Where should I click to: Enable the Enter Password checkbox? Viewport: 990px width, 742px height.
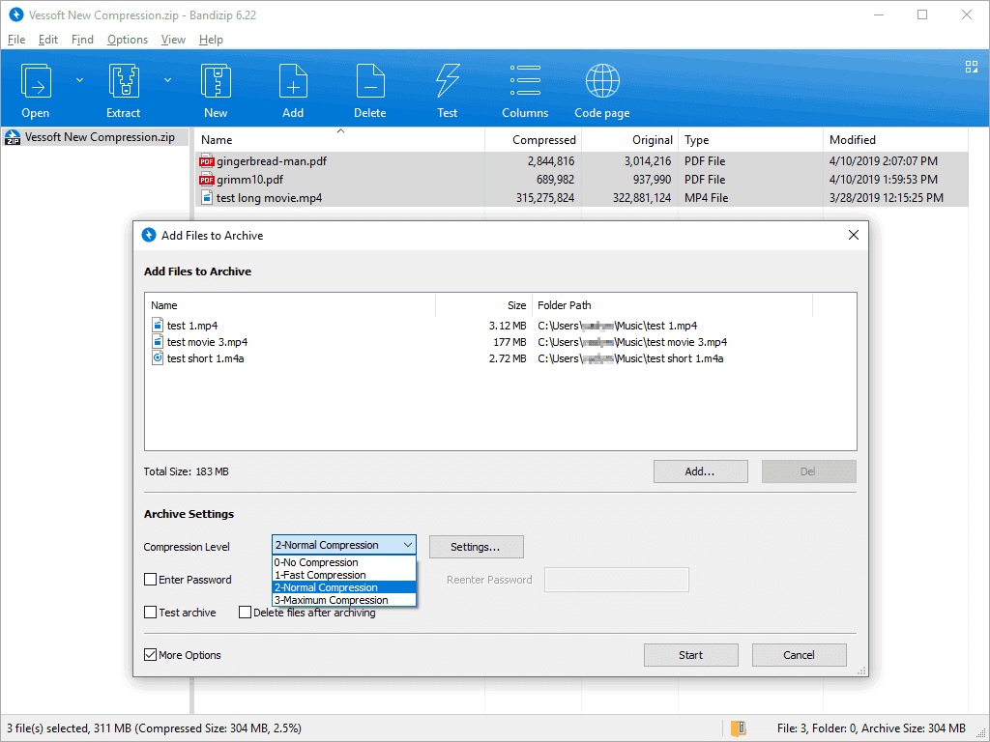coord(150,580)
